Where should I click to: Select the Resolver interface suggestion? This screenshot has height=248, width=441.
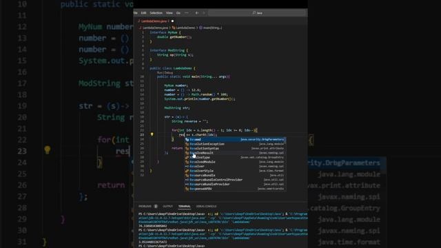(235, 167)
